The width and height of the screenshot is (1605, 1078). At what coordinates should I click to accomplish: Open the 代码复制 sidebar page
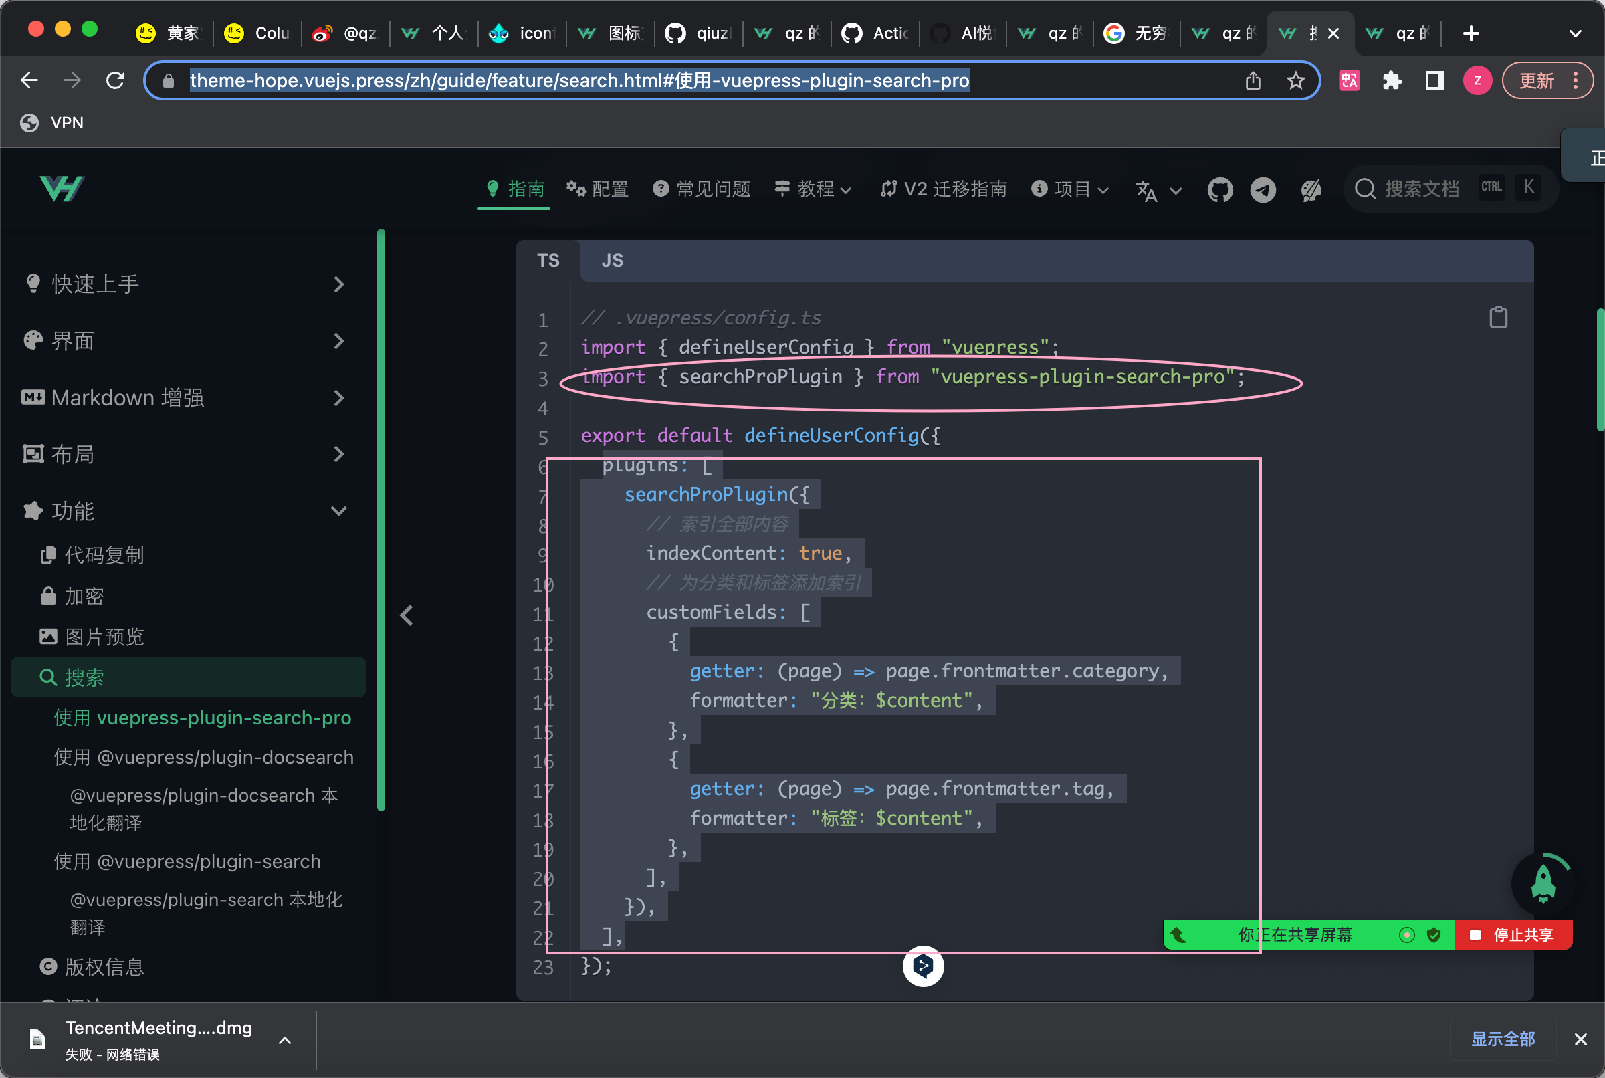coord(92,555)
